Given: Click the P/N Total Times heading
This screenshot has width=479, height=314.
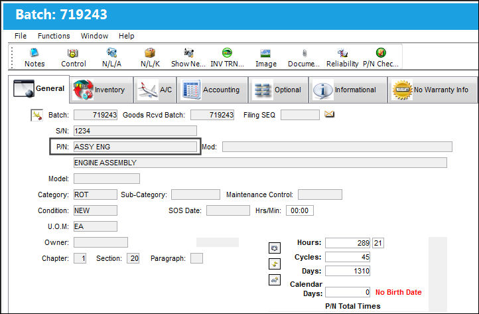Looking at the screenshot, I should tap(353, 306).
